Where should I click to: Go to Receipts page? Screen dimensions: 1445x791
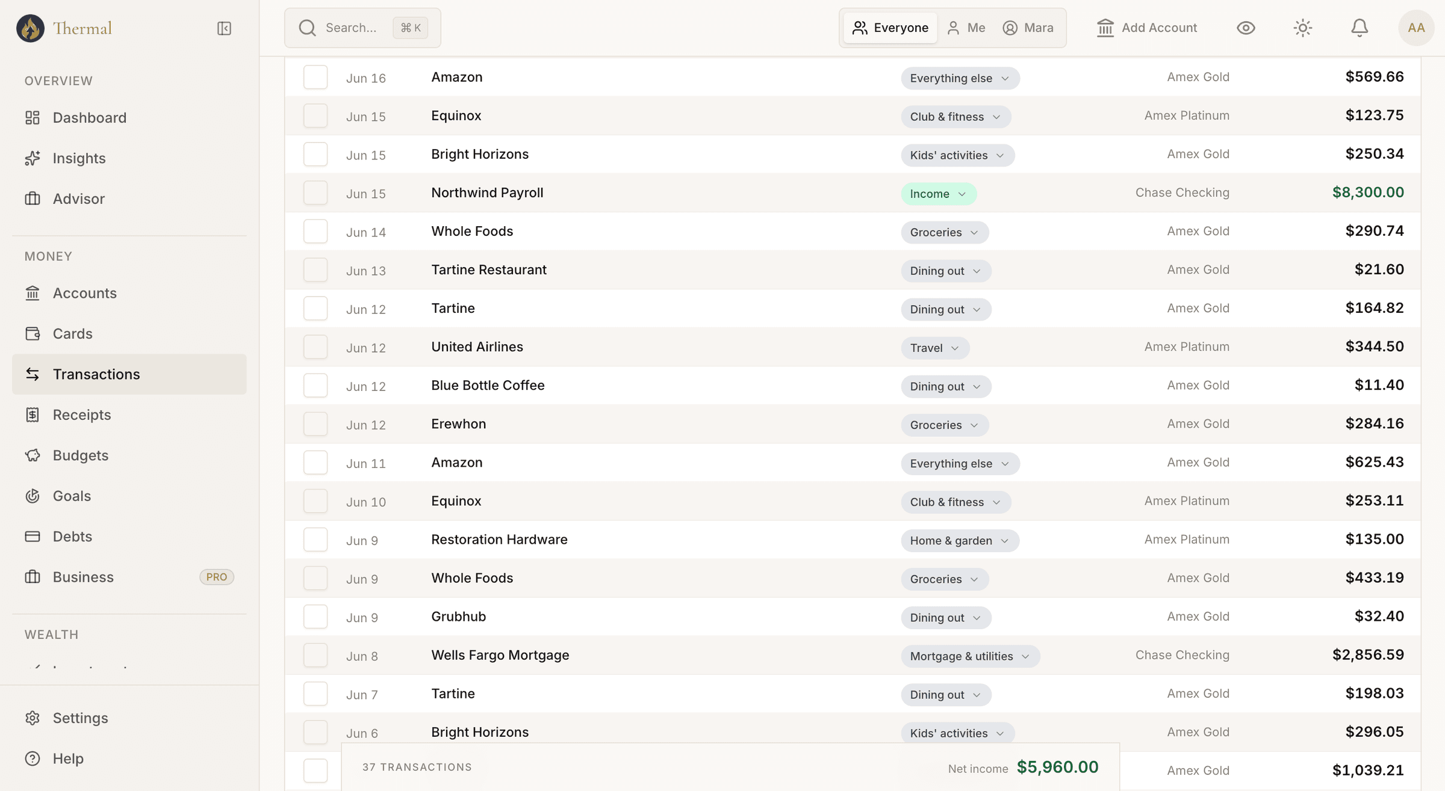[x=129, y=414]
